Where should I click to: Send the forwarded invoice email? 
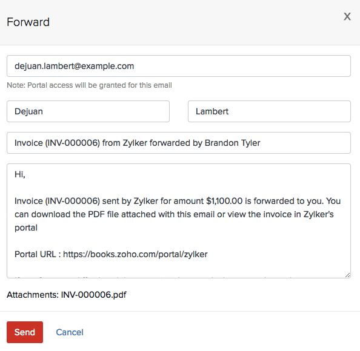25,332
